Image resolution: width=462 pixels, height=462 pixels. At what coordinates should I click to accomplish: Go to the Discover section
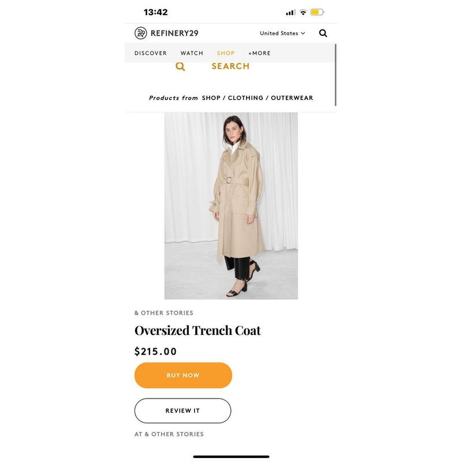coord(151,53)
